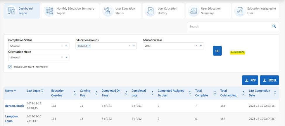Click the Monthly Education Summary Report icon

click(x=49, y=11)
